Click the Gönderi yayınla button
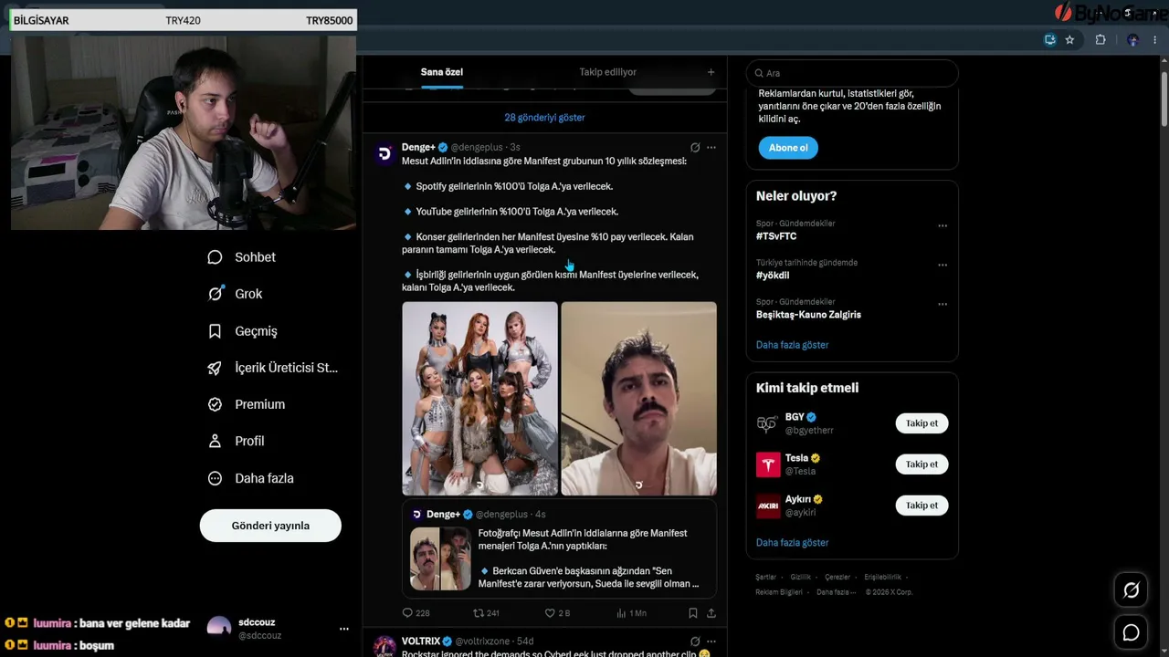The width and height of the screenshot is (1169, 657). (x=270, y=526)
